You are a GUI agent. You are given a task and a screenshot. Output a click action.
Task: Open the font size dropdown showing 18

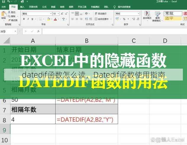tap(58, 14)
